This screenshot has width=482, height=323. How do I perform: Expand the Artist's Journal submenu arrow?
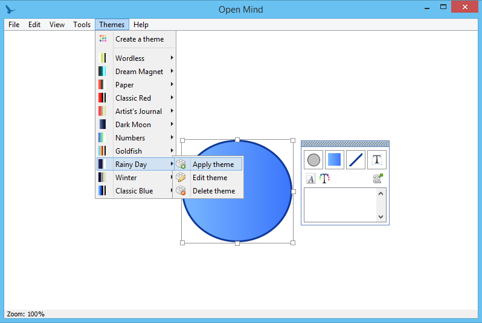pyautogui.click(x=172, y=110)
